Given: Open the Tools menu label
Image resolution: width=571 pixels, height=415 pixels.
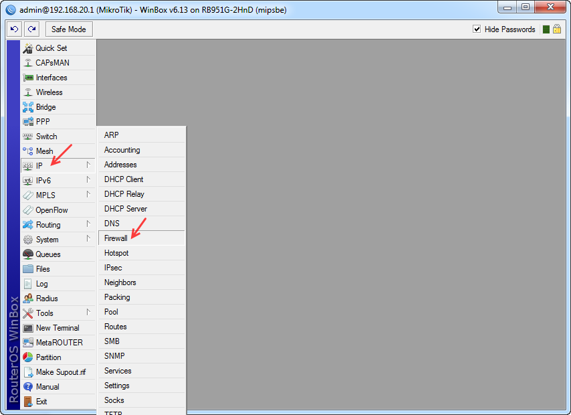Looking at the screenshot, I should click(44, 313).
